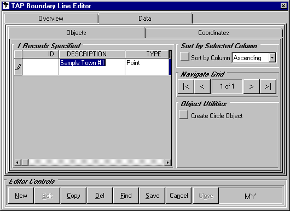The image size is (290, 211).
Task: Switch to the Data tab
Action: click(x=145, y=19)
